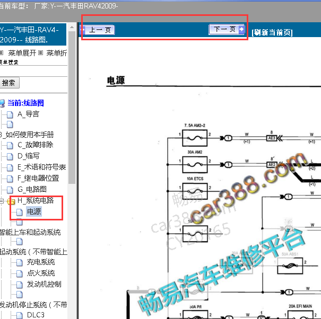This screenshot has height=319, width=321.
Task: Open 起动系统（不带智能上 entry
Action: point(33,252)
